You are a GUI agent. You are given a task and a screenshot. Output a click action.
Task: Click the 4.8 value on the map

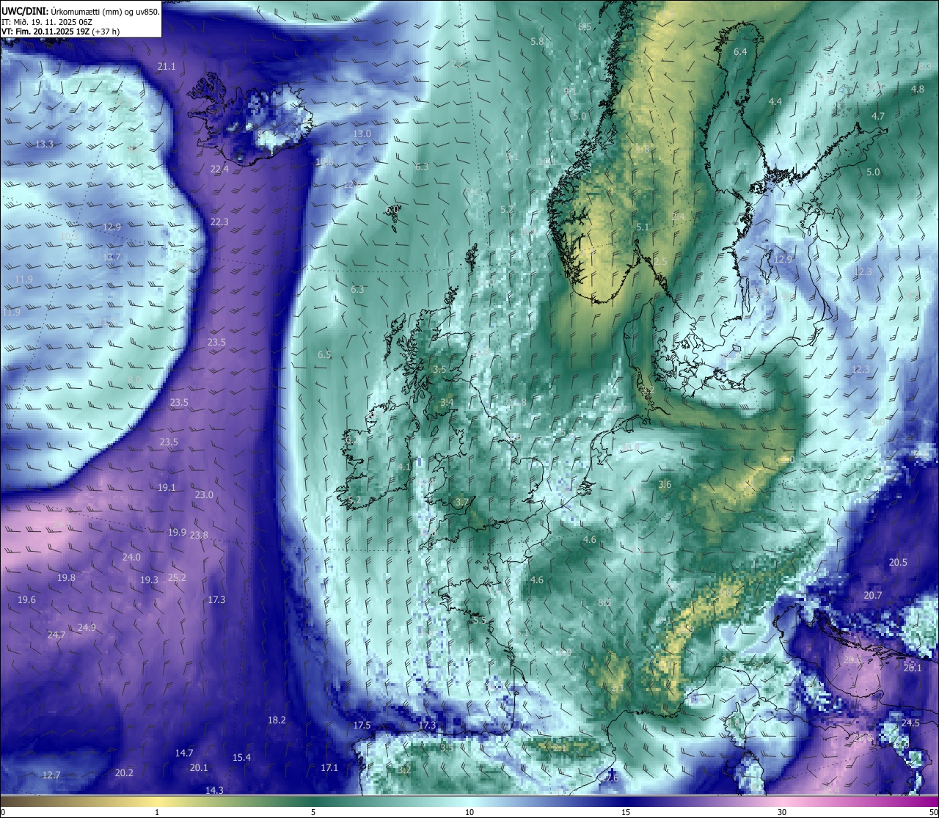918,90
